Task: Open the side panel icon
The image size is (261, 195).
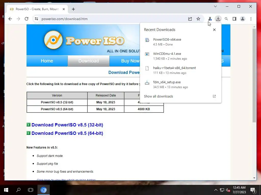Action: [234, 19]
